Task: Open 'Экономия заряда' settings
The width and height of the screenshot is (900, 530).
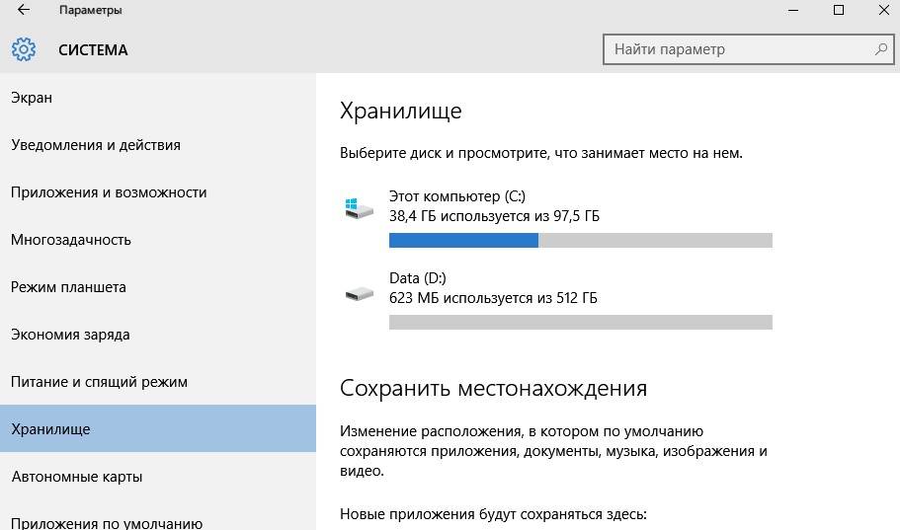Action: coord(70,335)
